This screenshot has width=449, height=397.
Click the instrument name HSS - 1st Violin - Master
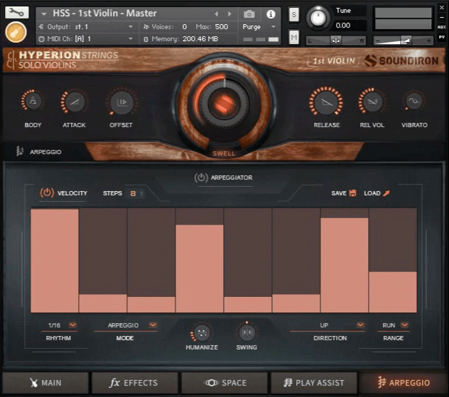click(104, 13)
